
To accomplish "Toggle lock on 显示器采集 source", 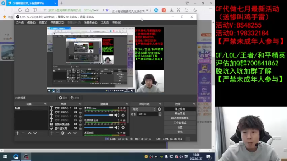I will pyautogui.click(x=80, y=128).
